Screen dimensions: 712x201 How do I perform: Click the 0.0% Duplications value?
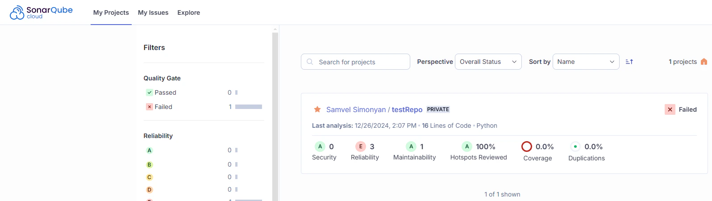click(x=594, y=147)
